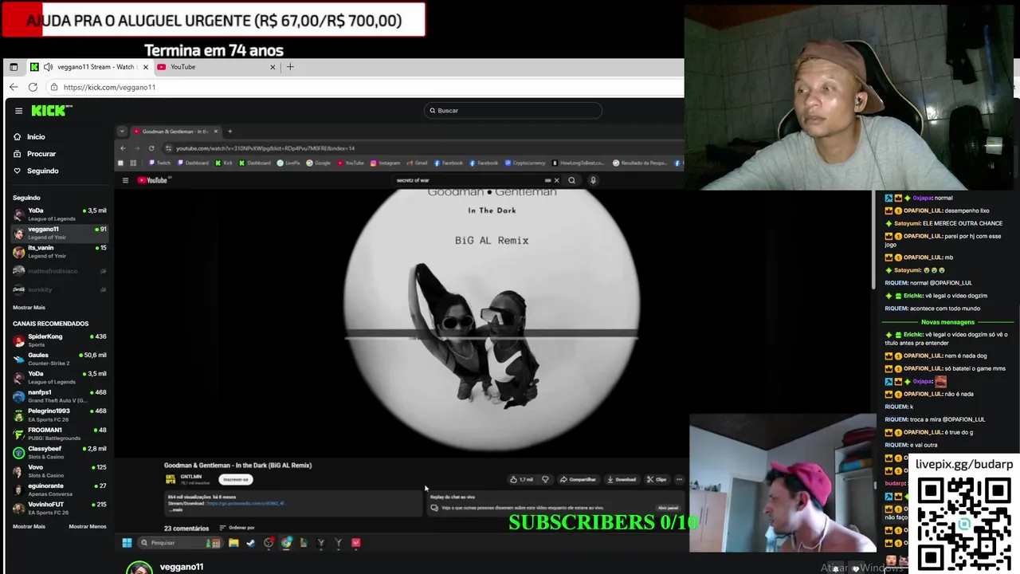The image size is (1020, 574).
Task: Start YouTube voice search microphone
Action: coord(593,180)
